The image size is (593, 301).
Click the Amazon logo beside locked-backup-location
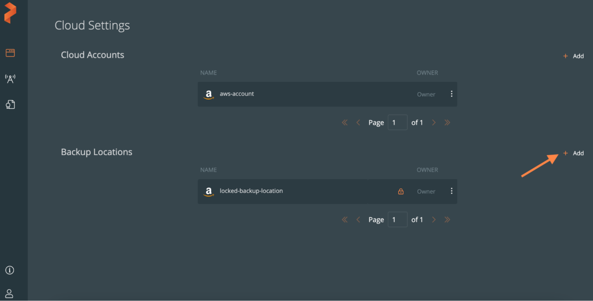point(209,192)
